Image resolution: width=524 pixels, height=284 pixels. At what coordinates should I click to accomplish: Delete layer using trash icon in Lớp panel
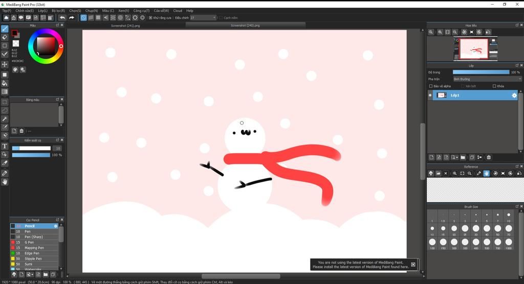click(x=489, y=157)
